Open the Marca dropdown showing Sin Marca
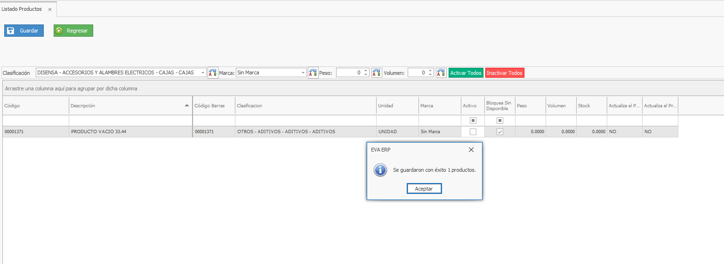The height and width of the screenshot is (264, 724). (x=303, y=73)
